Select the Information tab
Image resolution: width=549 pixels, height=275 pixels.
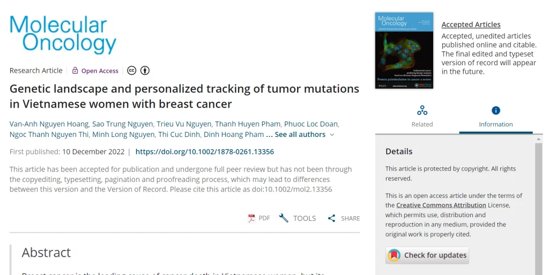[x=496, y=124]
